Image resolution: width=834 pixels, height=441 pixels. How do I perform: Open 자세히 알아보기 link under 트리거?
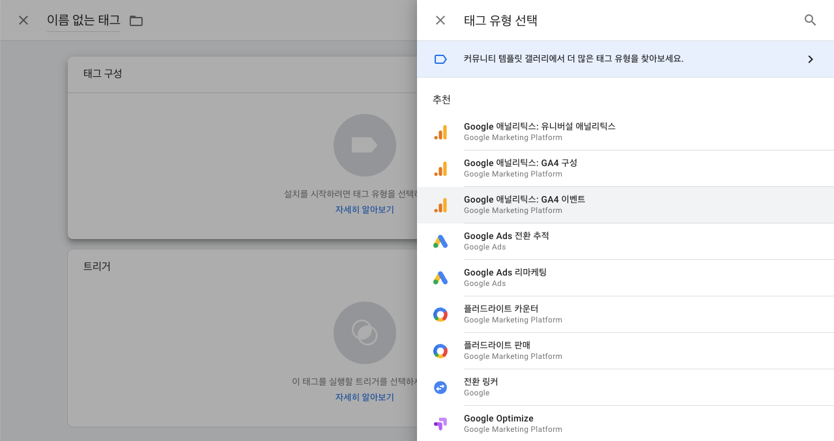coord(365,397)
